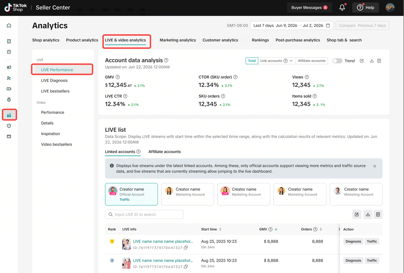
Task: Click the download icon in Account data analysis
Action: pyautogui.click(x=372, y=61)
